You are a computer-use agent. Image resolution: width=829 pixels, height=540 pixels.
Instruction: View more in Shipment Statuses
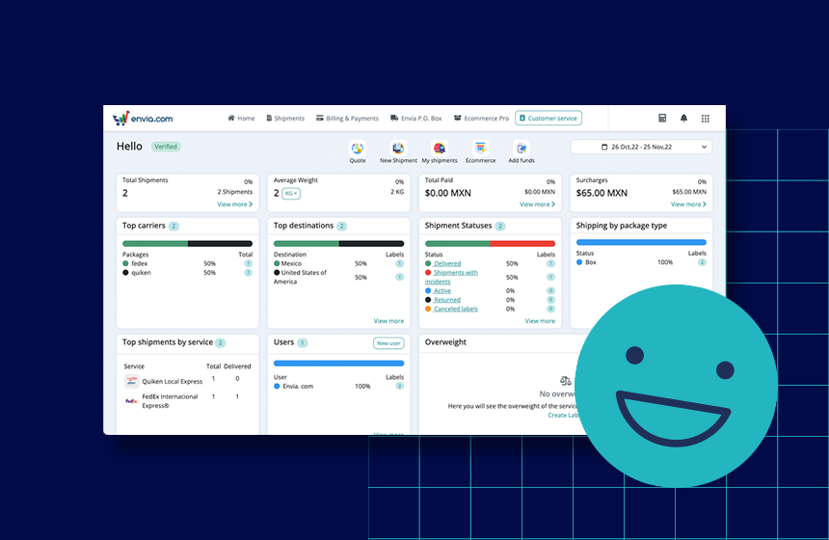[540, 321]
